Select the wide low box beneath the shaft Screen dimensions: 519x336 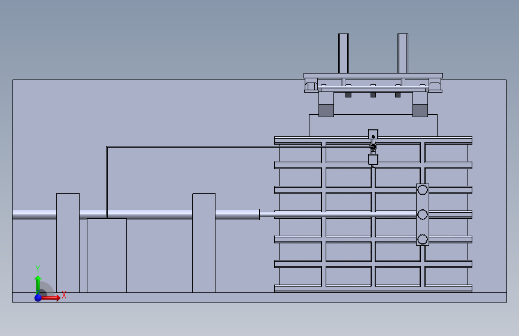(x=107, y=255)
